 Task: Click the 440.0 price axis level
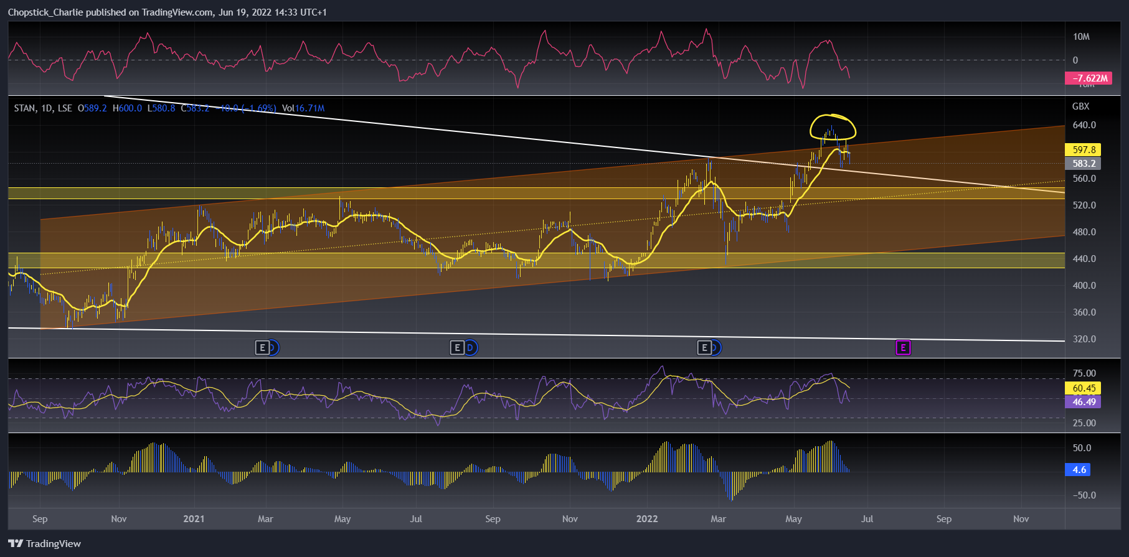click(x=1084, y=259)
